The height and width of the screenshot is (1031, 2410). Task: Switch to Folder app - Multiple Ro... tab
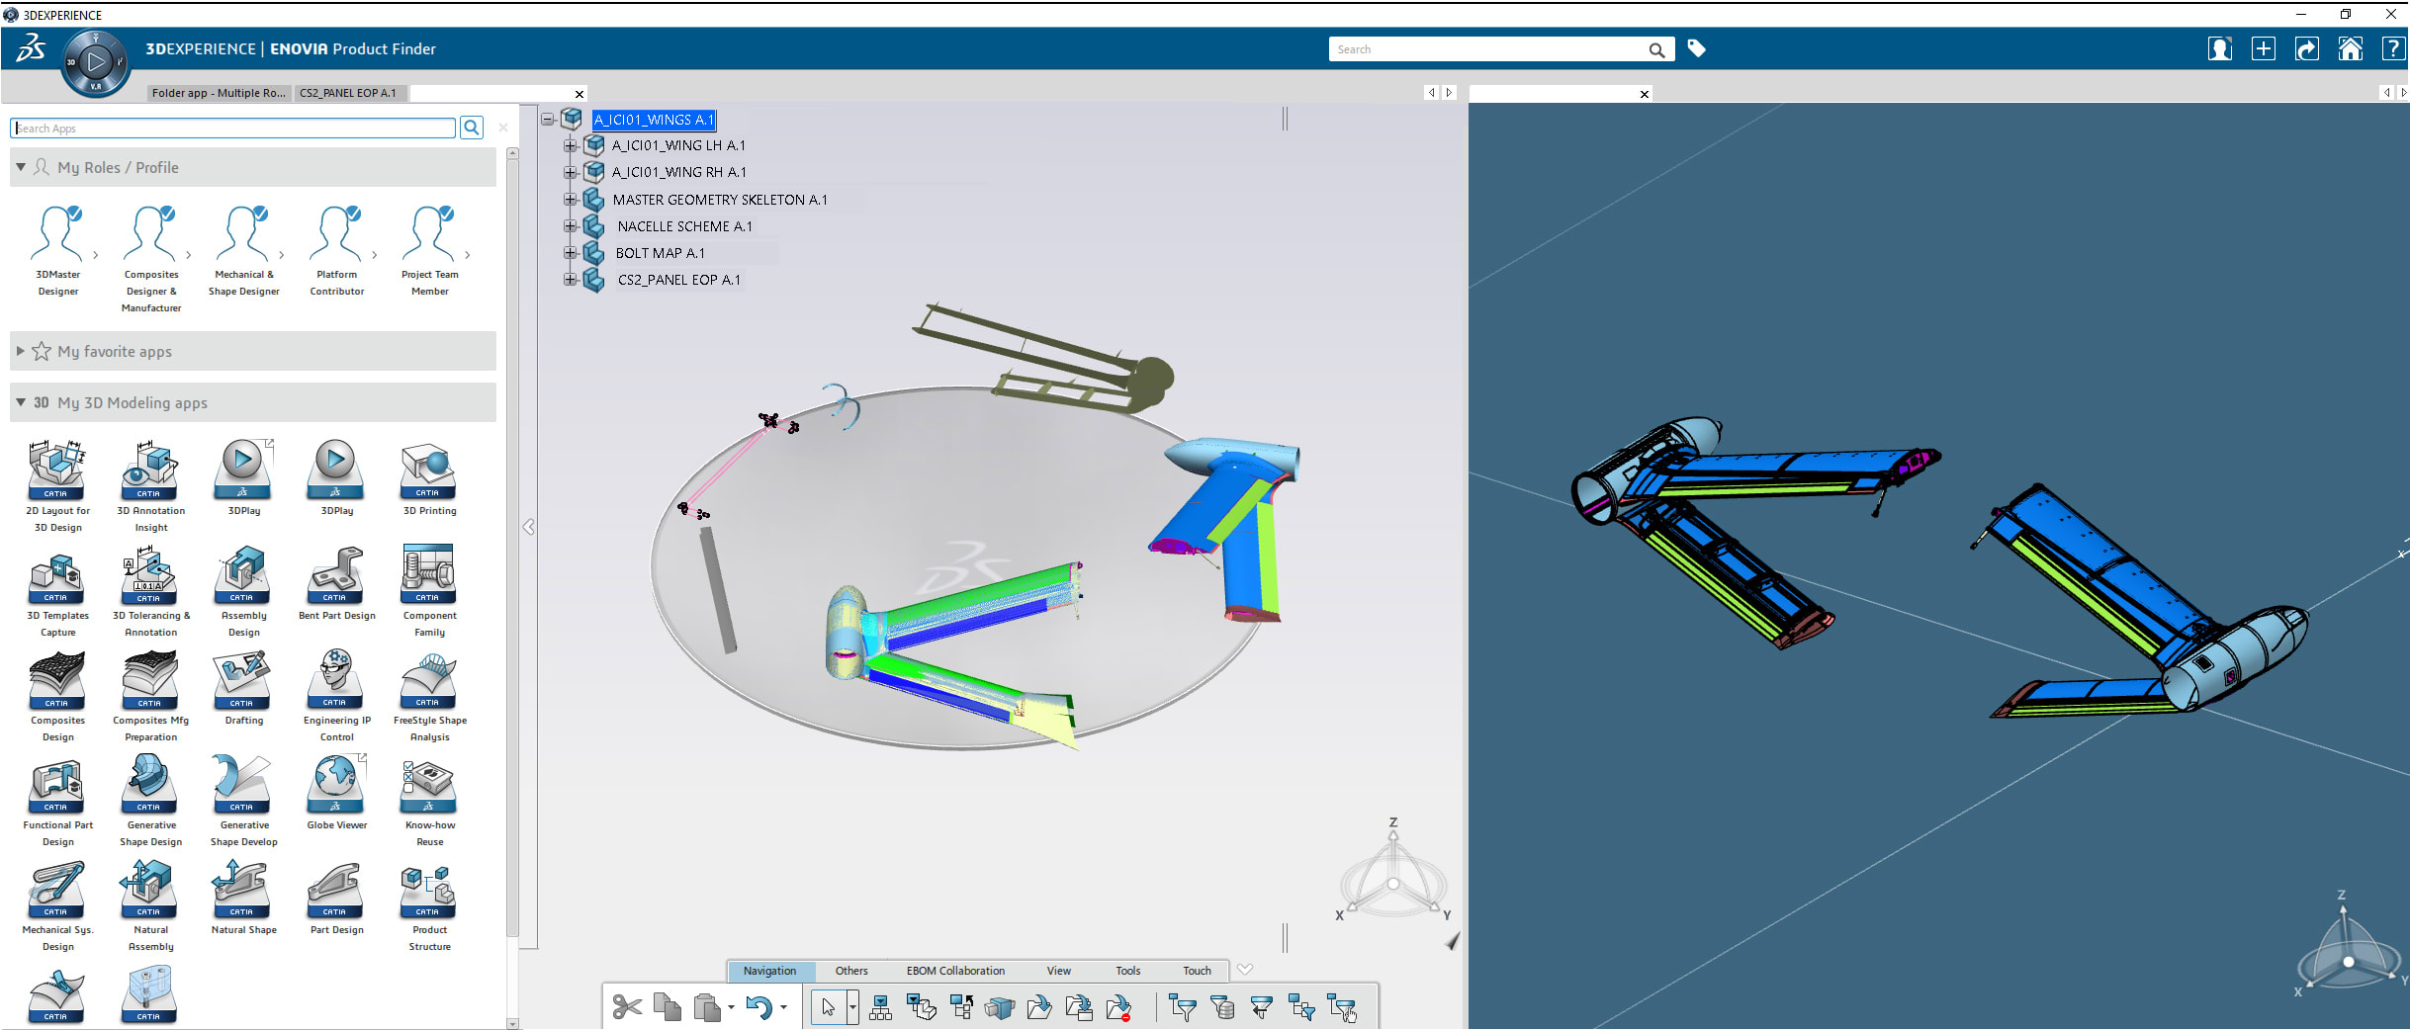pyautogui.click(x=219, y=93)
